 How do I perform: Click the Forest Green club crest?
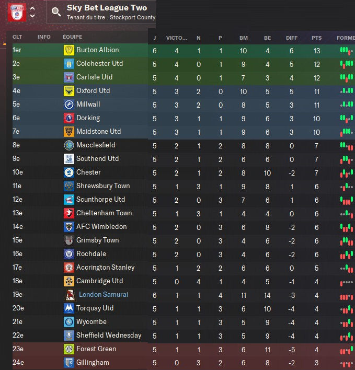pos(68,349)
